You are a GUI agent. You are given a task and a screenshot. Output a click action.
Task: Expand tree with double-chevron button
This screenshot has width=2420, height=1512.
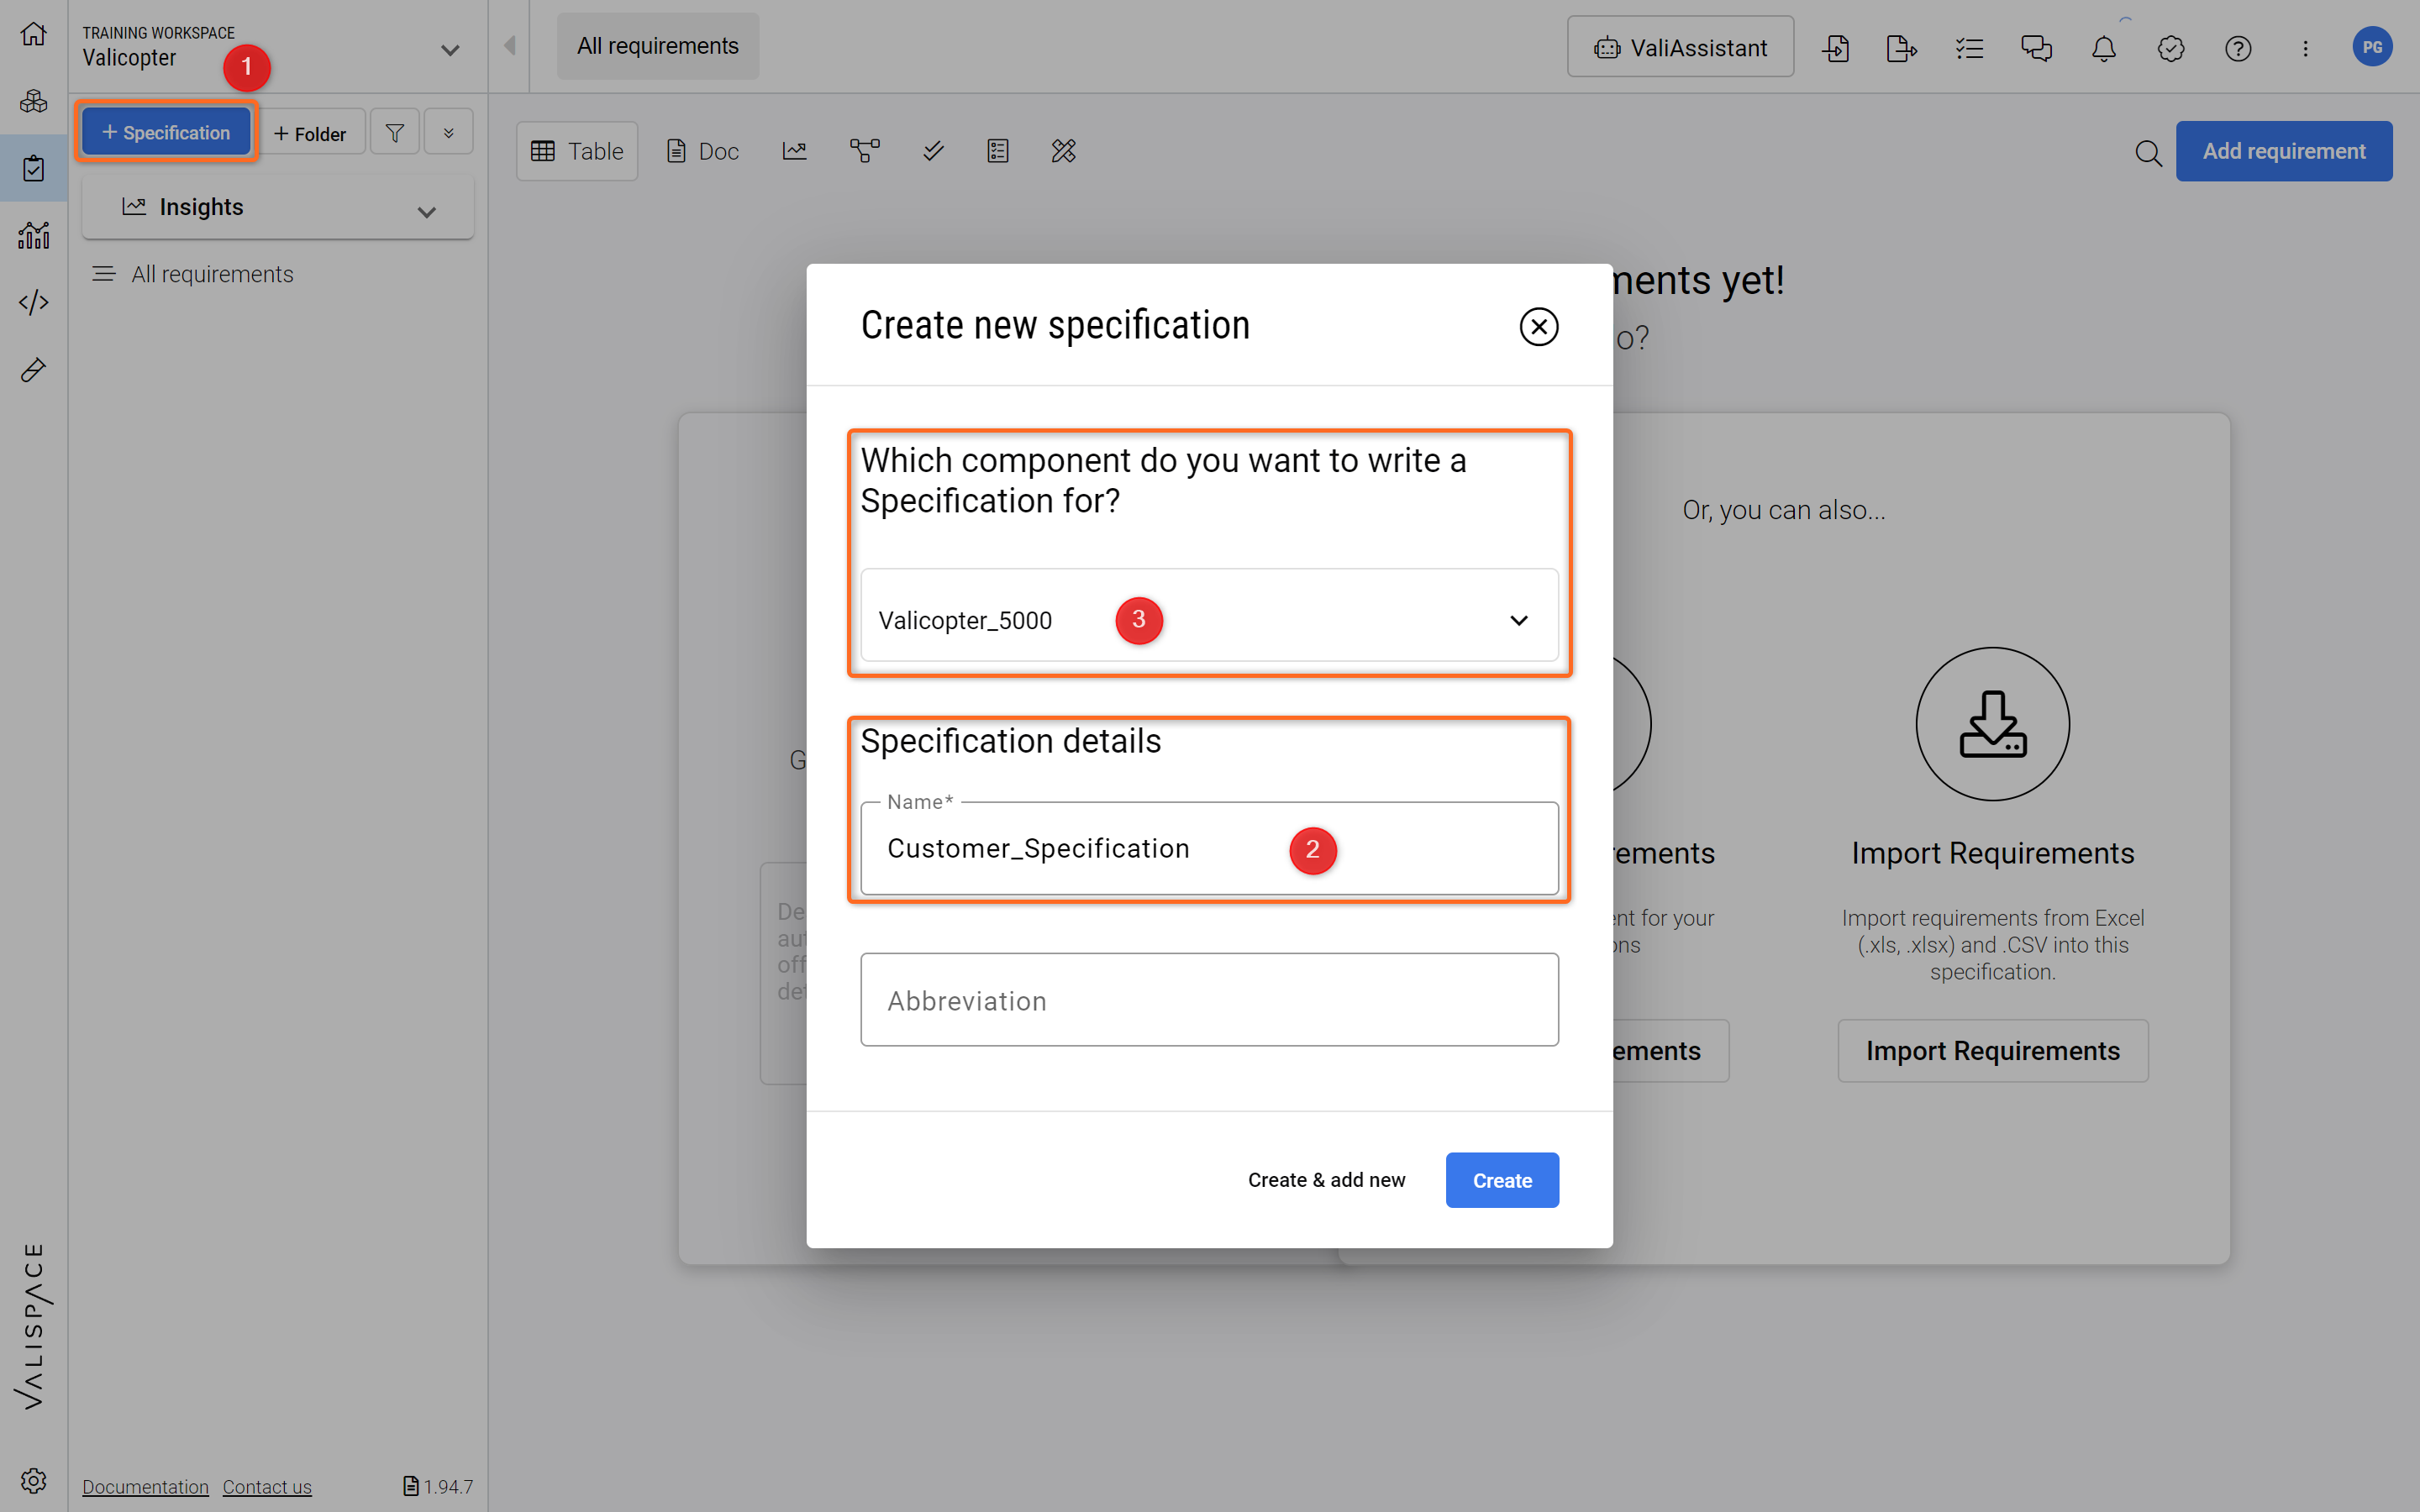click(448, 132)
